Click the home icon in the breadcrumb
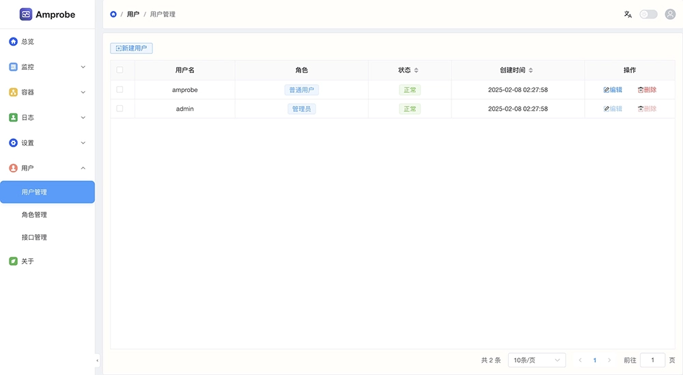 (113, 14)
